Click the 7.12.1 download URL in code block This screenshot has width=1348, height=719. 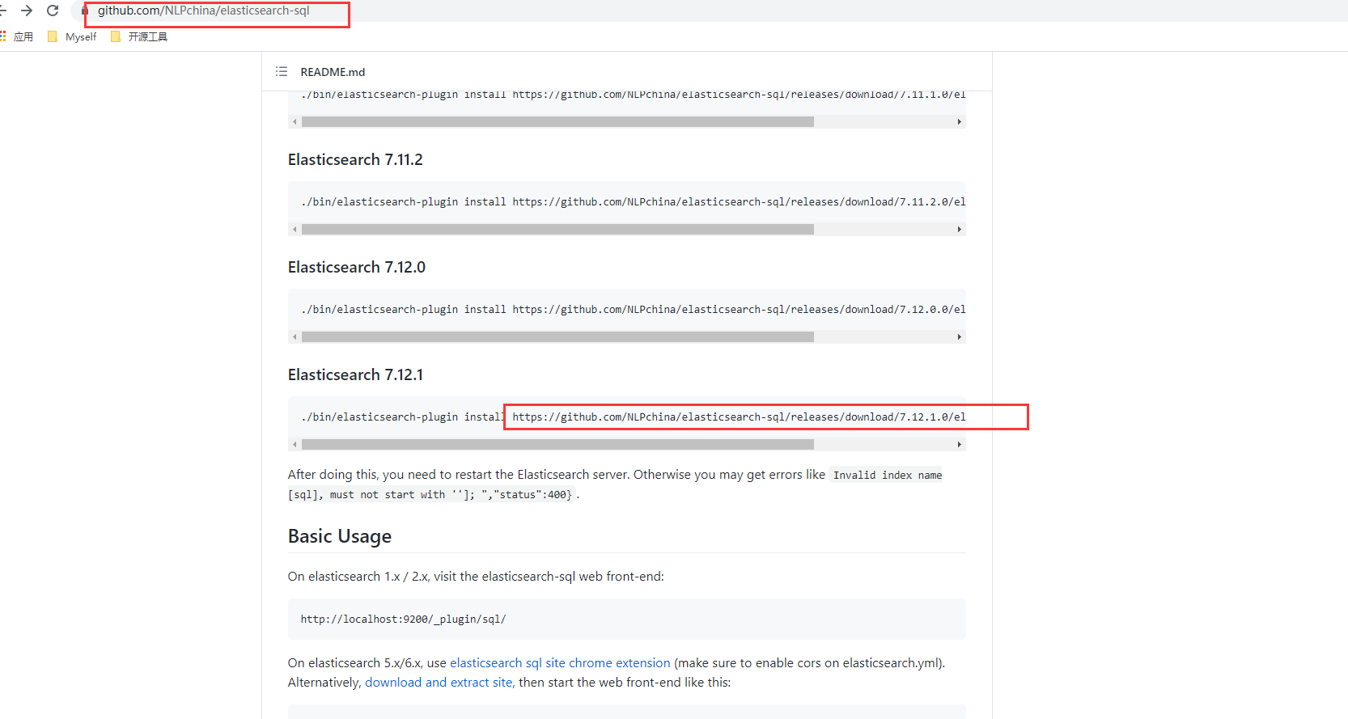[739, 417]
